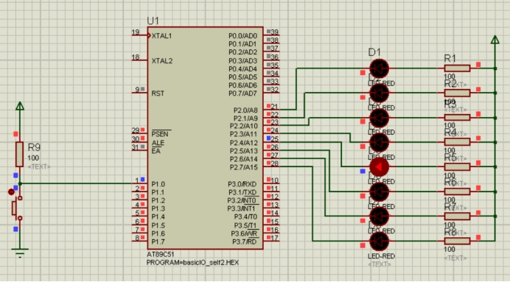Click the RST pin 9
The width and height of the screenshot is (510, 282).
(139, 93)
